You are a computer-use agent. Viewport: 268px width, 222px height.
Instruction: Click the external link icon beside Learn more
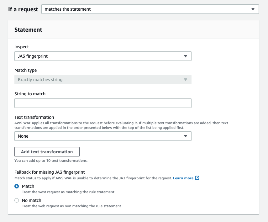197,178
